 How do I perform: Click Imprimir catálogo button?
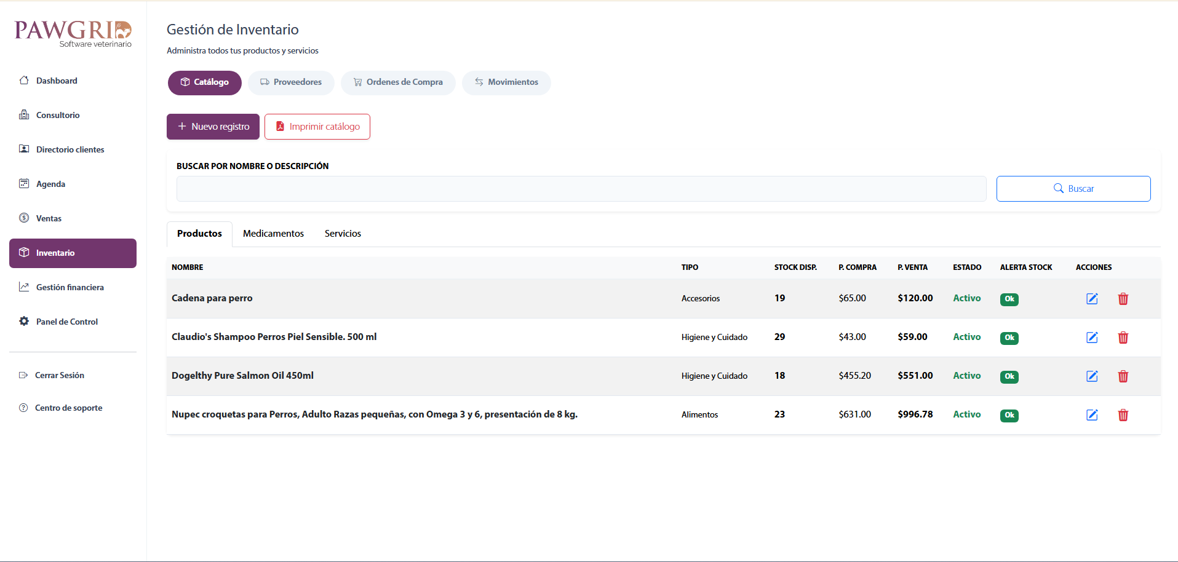click(x=317, y=127)
